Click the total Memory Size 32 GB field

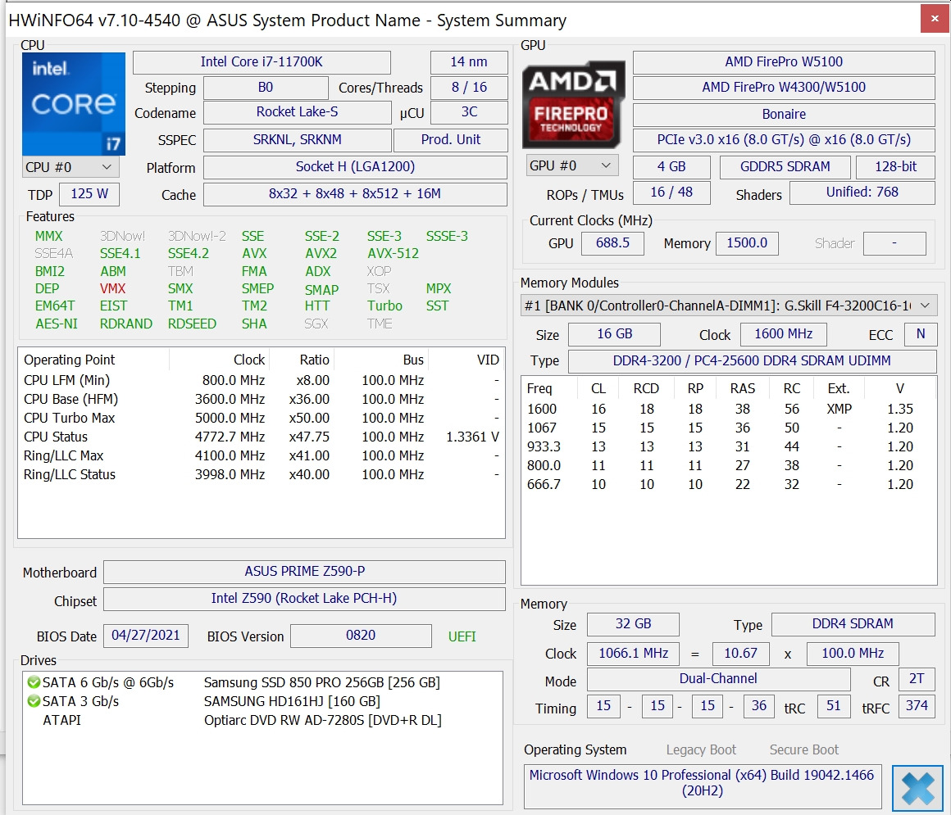[x=633, y=624]
